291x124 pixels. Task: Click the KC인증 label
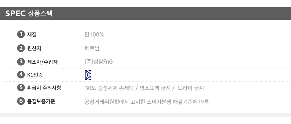click(35, 75)
